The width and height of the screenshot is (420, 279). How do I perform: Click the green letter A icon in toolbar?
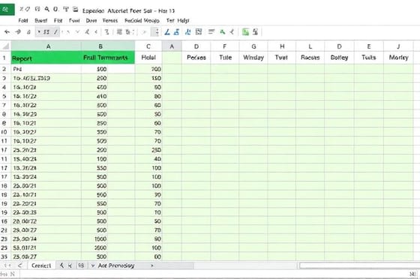point(222,32)
